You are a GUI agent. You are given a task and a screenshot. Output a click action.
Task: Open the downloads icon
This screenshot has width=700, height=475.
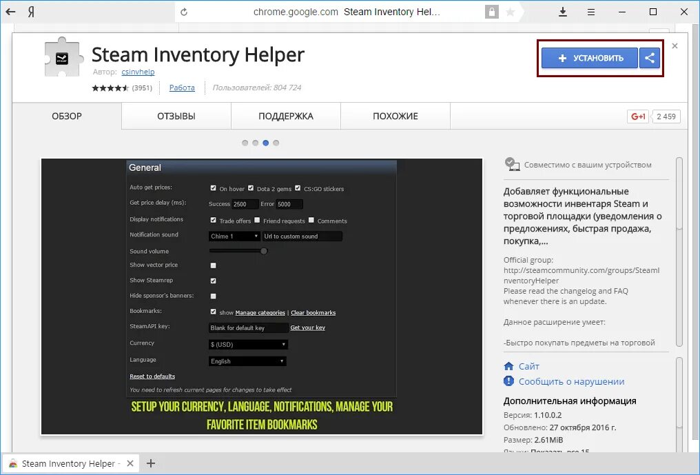[x=563, y=12]
